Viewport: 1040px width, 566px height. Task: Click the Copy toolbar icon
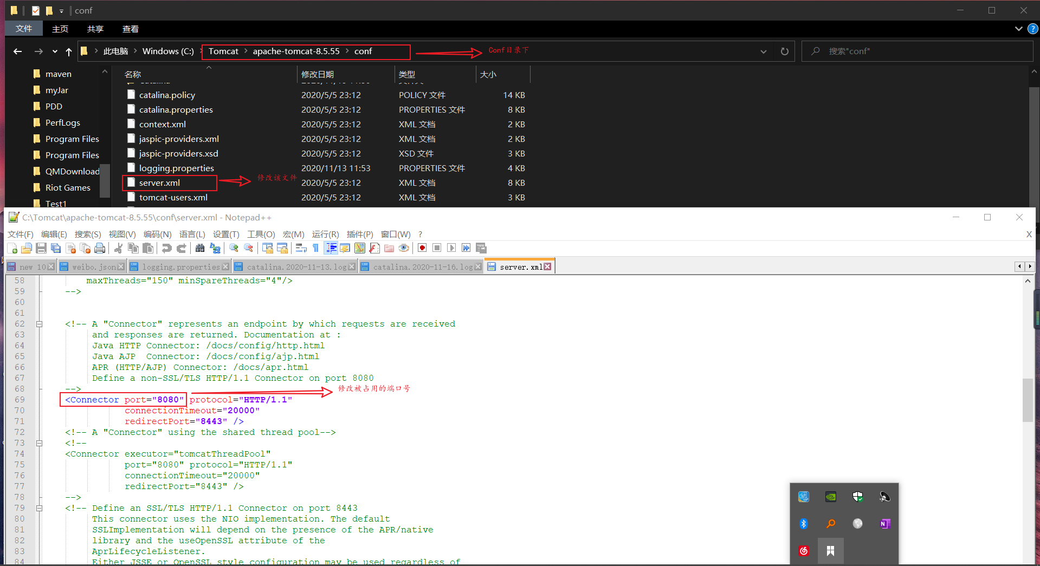pyautogui.click(x=133, y=248)
